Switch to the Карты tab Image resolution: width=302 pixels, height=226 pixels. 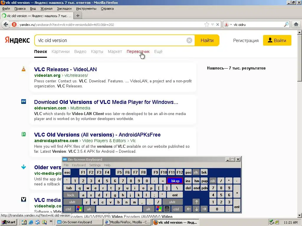pos(97,51)
